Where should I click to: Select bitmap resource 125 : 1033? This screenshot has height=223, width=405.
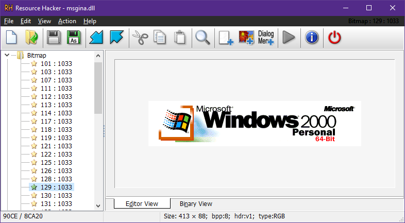[56, 163]
